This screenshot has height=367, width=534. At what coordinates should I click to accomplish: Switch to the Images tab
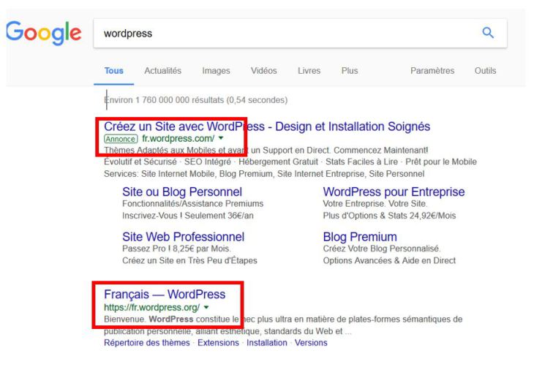coord(216,71)
